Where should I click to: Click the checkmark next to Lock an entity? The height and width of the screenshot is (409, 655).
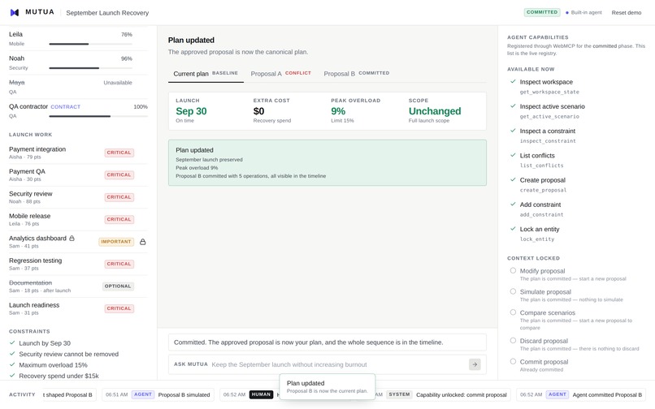pyautogui.click(x=513, y=229)
